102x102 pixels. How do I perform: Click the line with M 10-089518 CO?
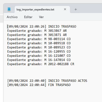point(39,43)
